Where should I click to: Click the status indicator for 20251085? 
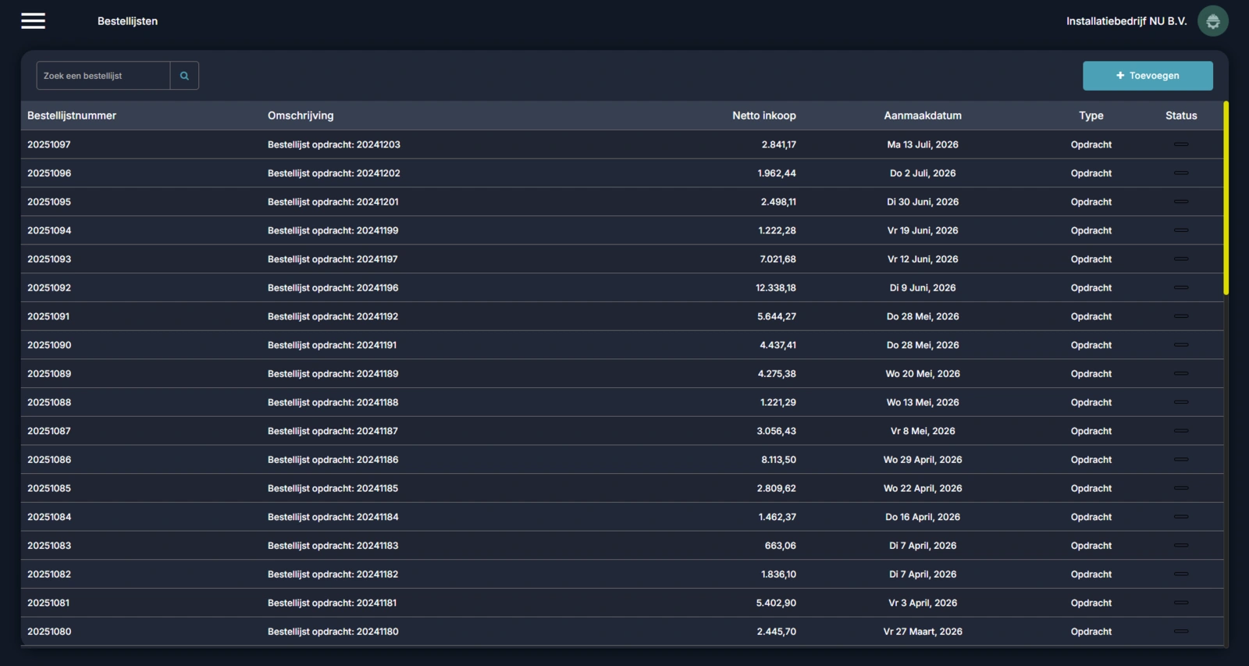[1181, 488]
